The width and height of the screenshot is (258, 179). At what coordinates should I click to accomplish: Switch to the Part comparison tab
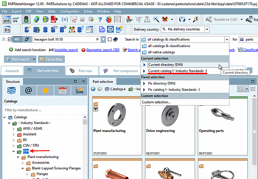[121, 71]
